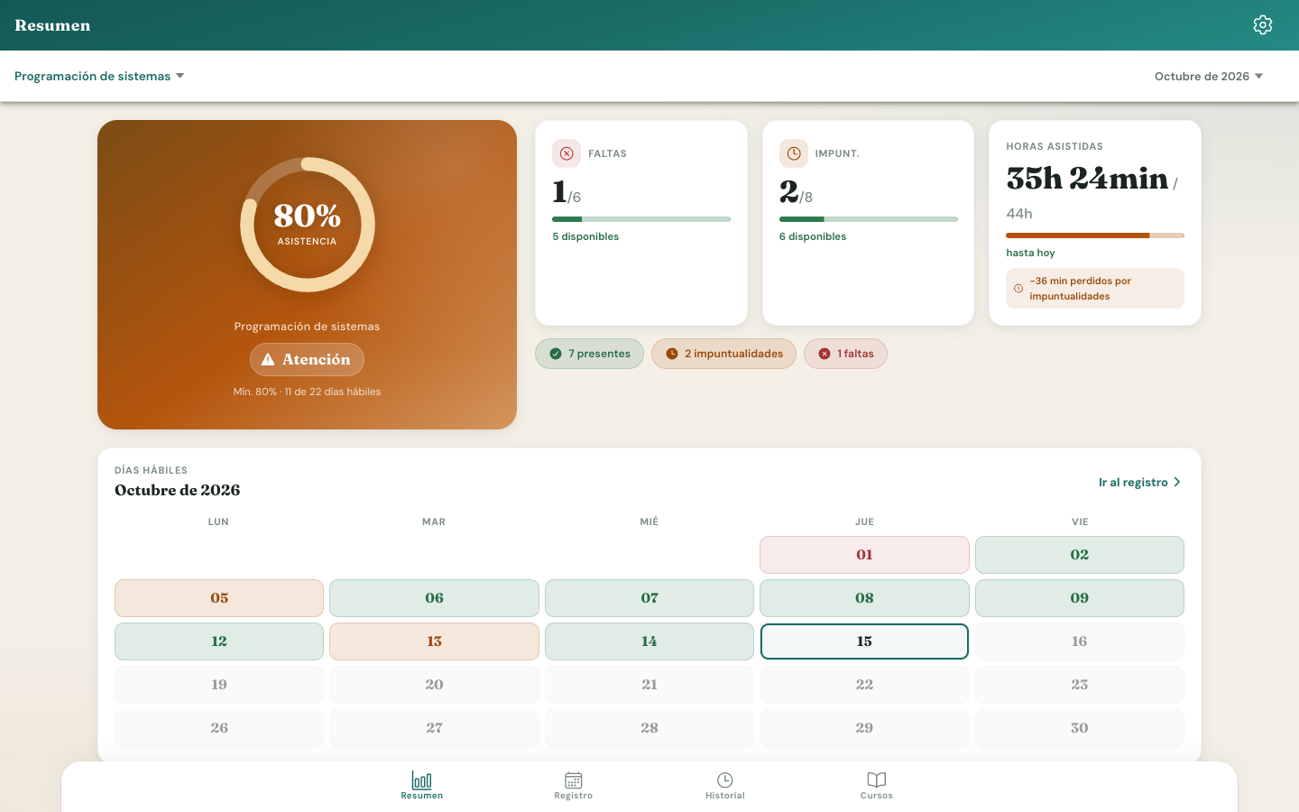1299x812 pixels.
Task: Select the 7 presentes chip
Action: [589, 354]
